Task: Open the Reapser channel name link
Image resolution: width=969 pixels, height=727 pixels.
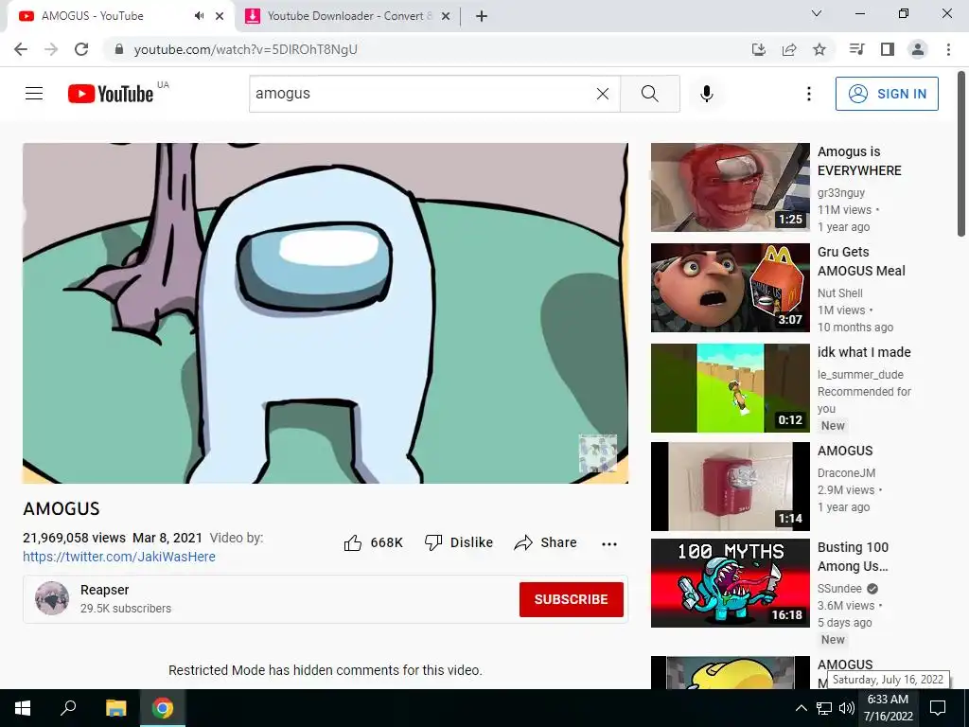Action: [104, 590]
